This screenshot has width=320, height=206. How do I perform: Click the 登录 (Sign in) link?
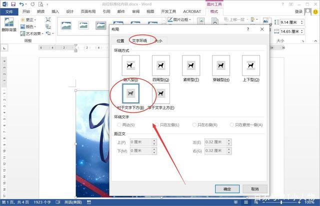[298, 11]
